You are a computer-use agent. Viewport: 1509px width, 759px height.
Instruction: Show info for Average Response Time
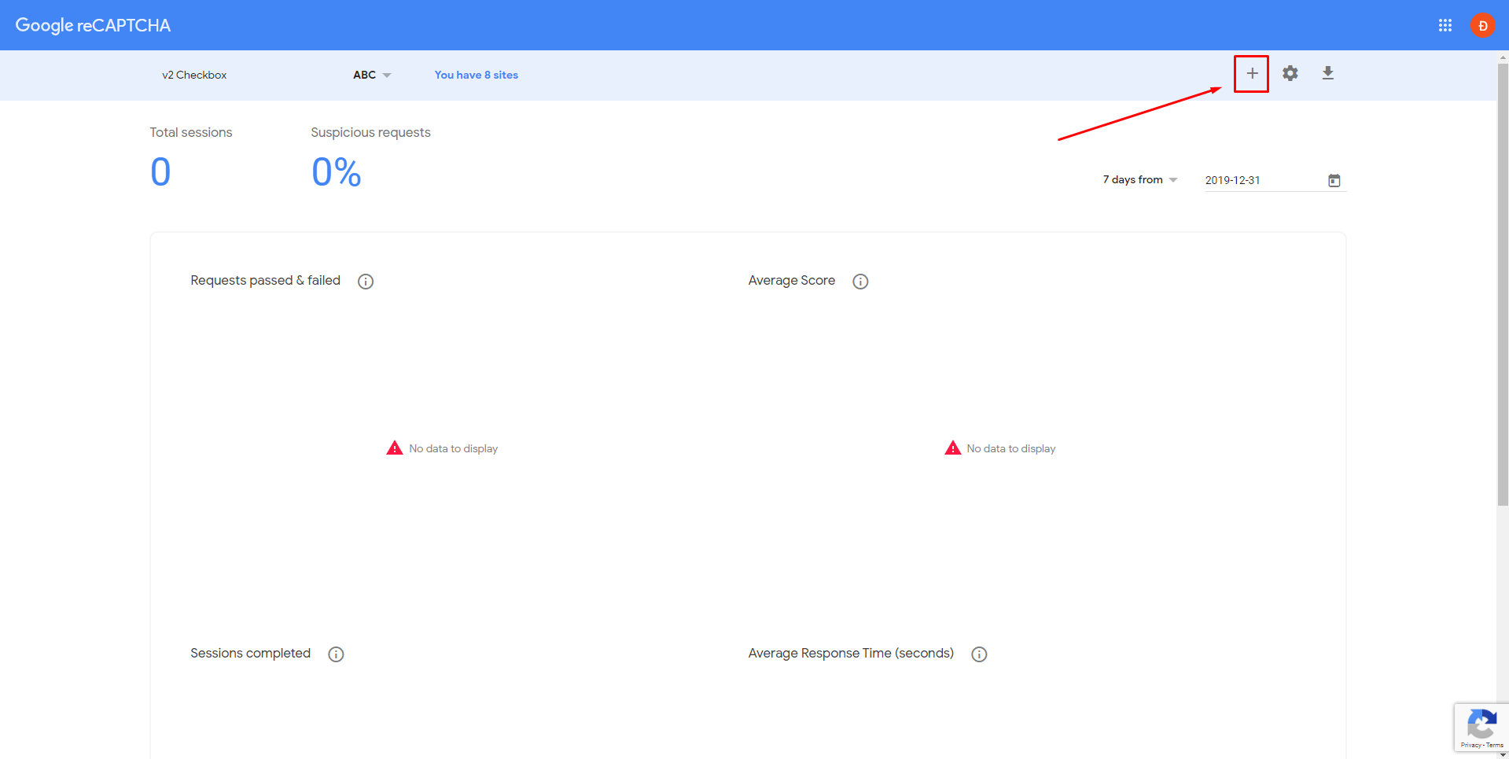[979, 654]
